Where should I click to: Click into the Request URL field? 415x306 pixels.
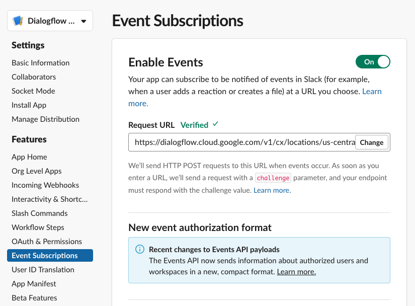241,142
